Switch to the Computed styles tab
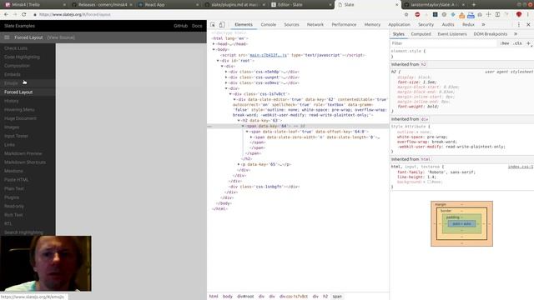The height and width of the screenshot is (300, 534). [421, 34]
